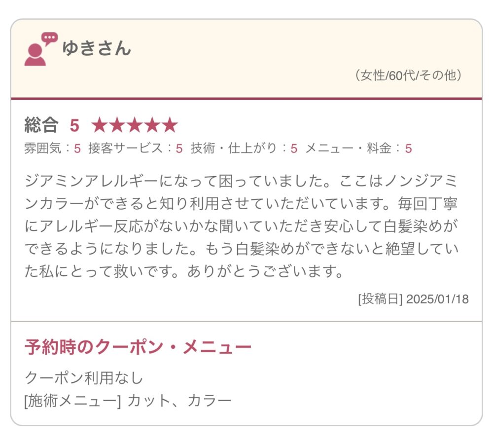Image resolution: width=493 pixels, height=448 pixels.
Task: Click the middle (third) rating star
Action: coord(135,126)
